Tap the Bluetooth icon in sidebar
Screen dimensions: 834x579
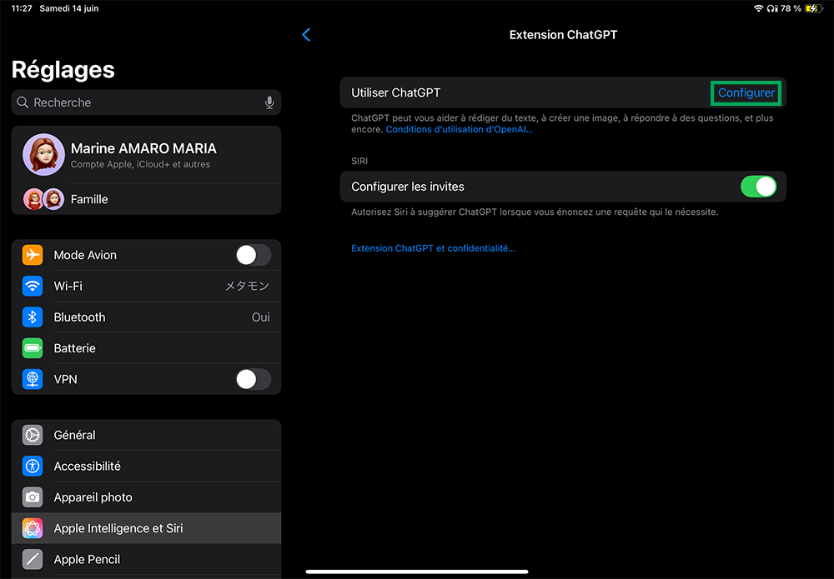pos(33,317)
